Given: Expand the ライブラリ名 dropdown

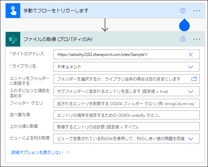Looking at the screenshot, I should point(190,67).
